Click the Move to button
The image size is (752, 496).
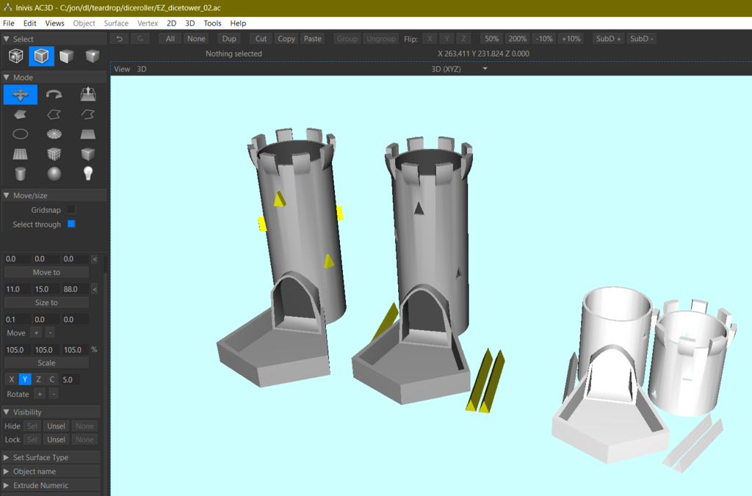(x=46, y=272)
